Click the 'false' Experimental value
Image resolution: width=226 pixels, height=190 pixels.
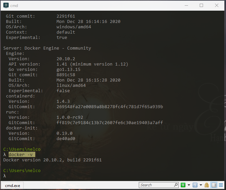63,91
